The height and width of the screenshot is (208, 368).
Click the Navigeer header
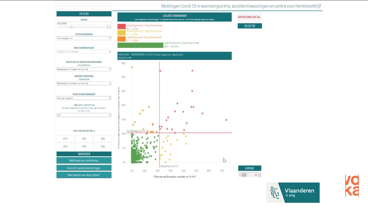(84, 154)
